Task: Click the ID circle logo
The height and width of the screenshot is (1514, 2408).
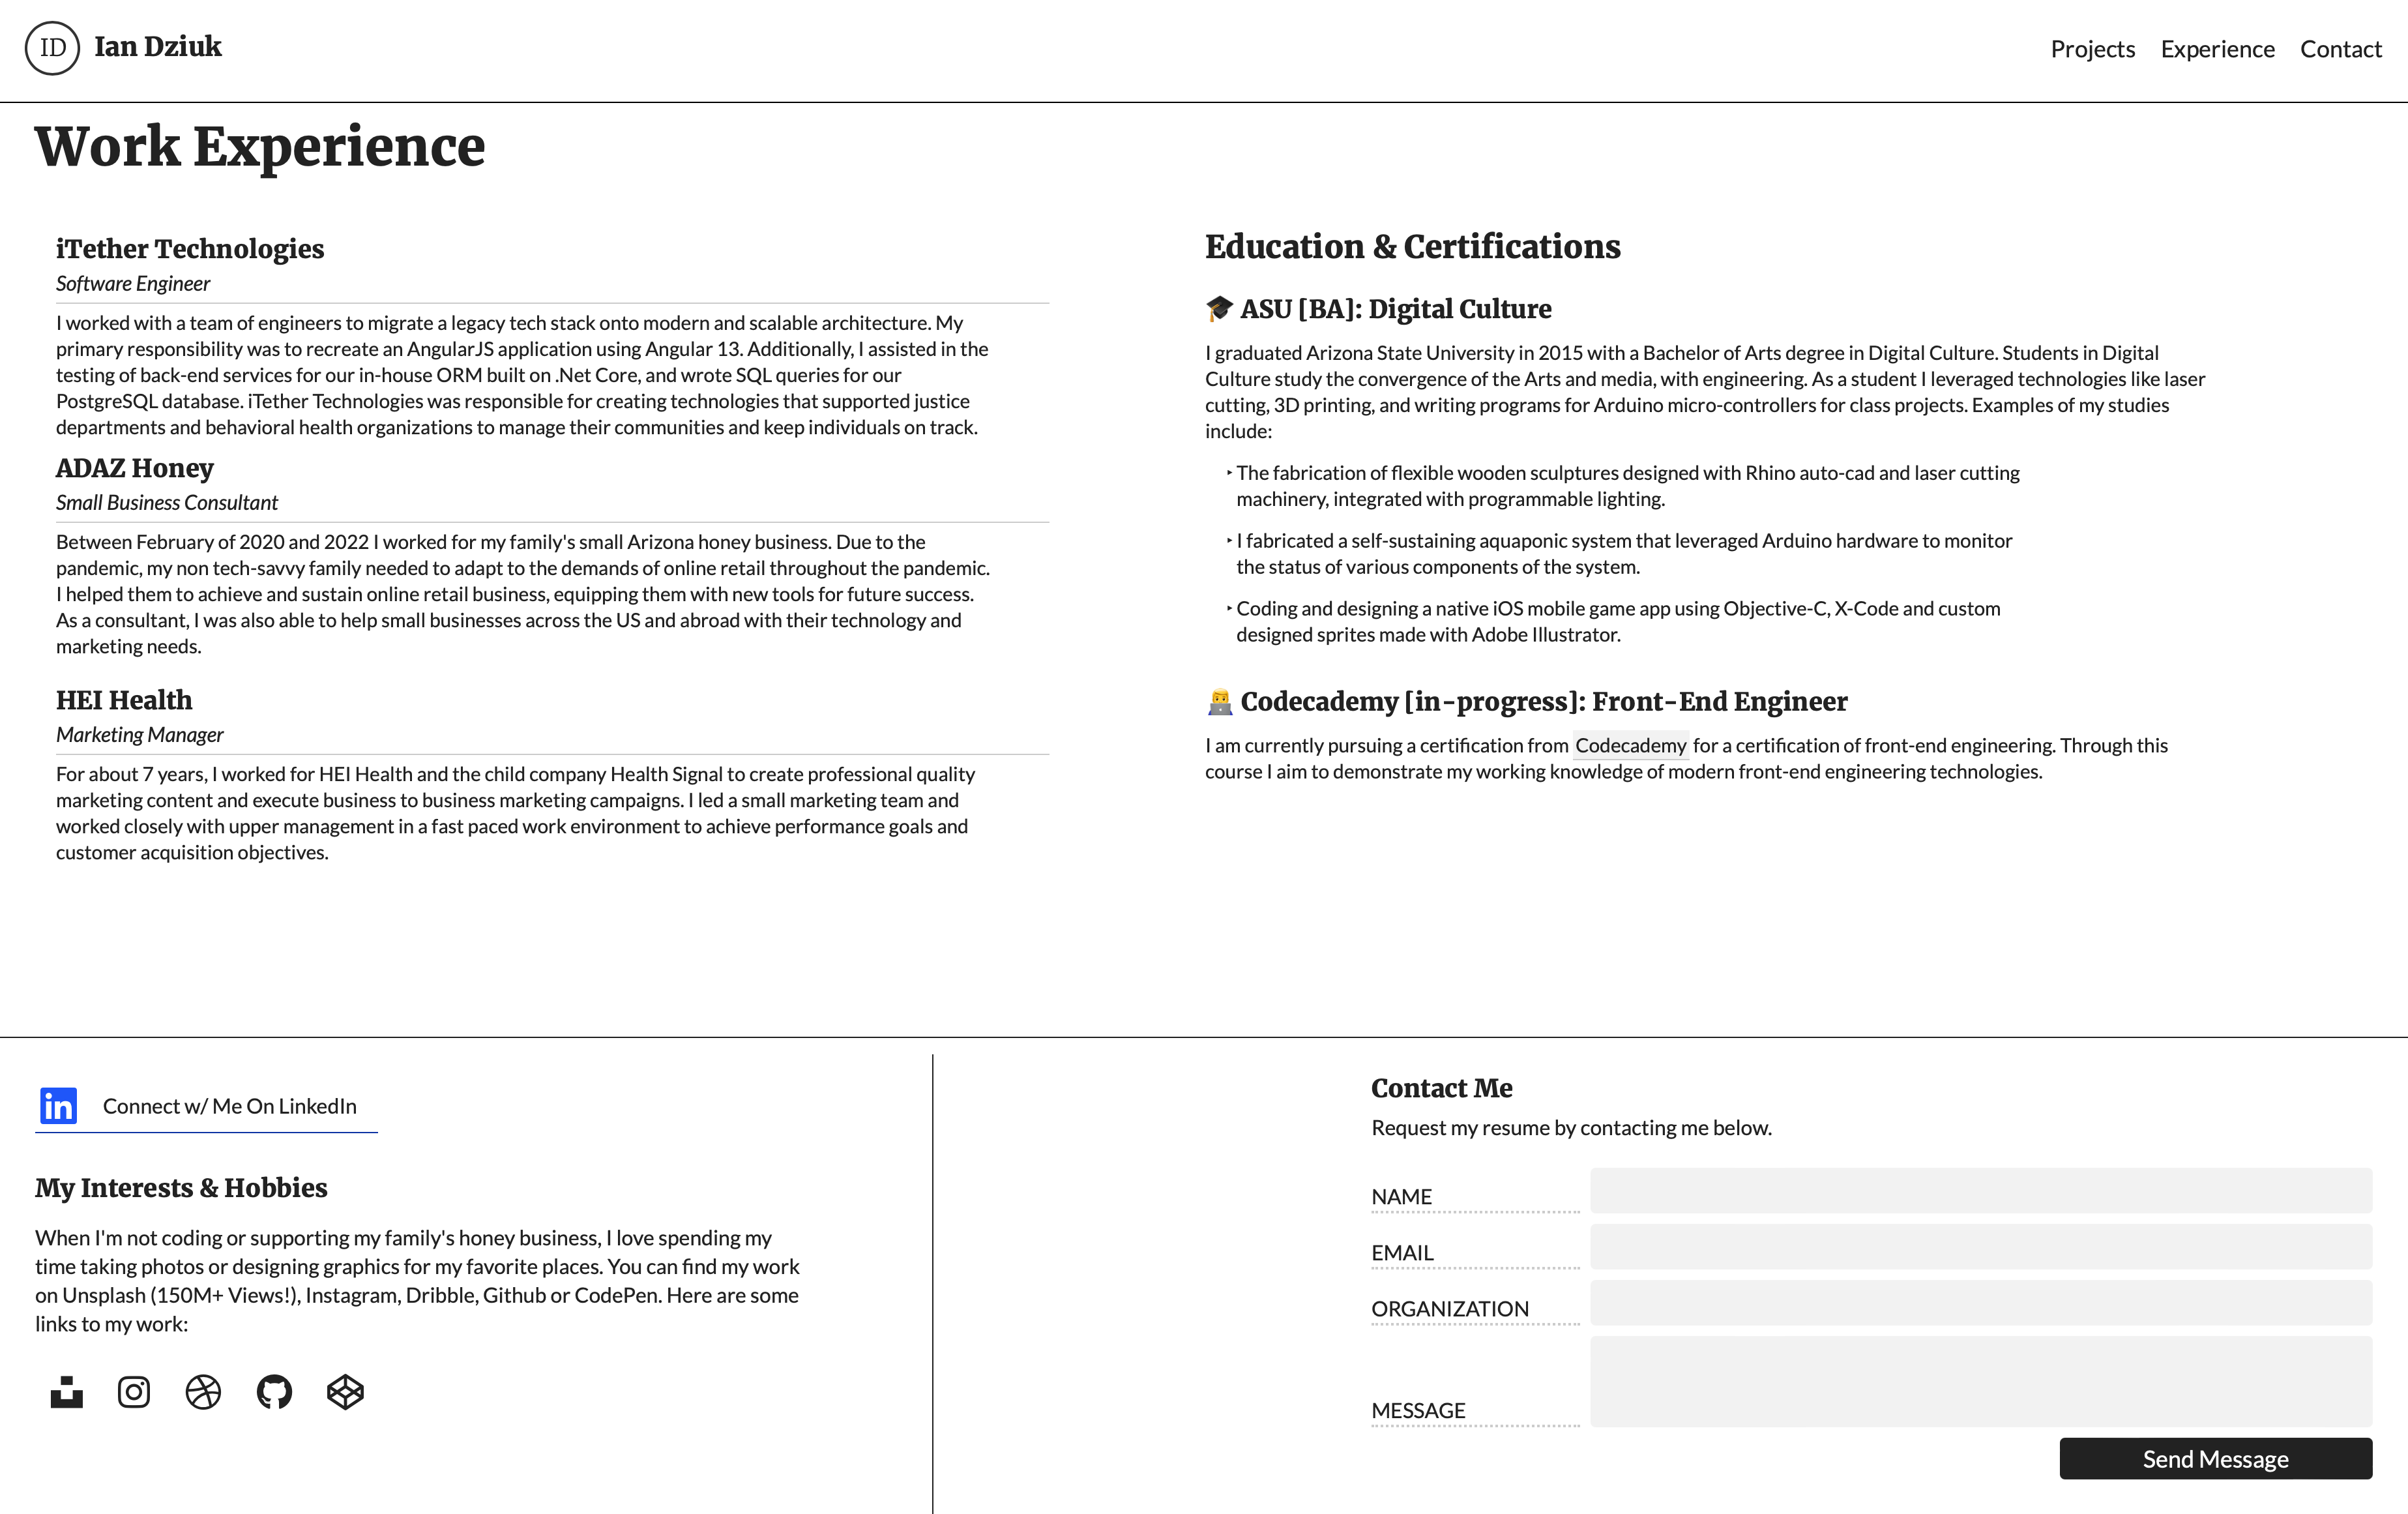Action: click(52, 48)
